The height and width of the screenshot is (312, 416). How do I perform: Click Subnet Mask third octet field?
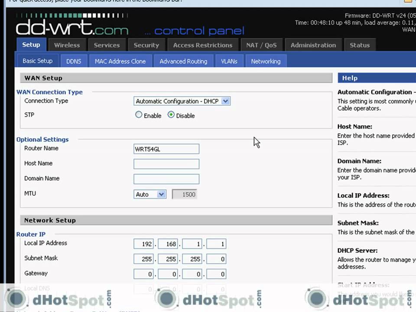coord(192,259)
